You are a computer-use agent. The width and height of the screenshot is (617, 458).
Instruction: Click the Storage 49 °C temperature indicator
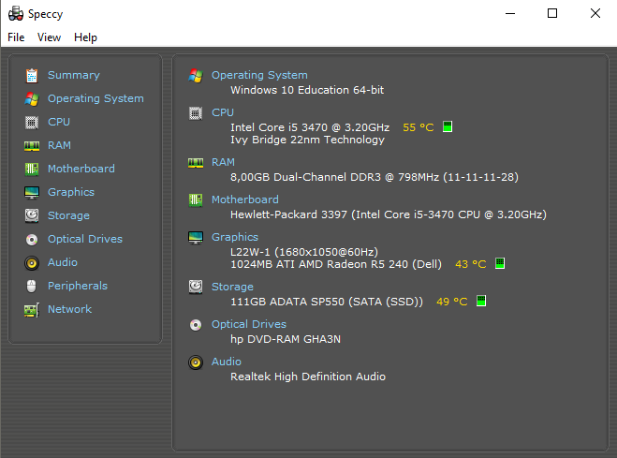point(481,302)
